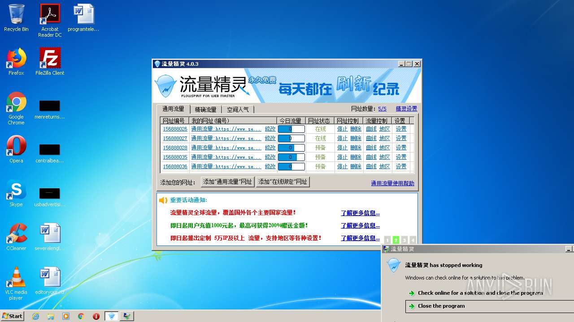574x322 pixels.
Task: Open Opera browser desktop shortcut
Action: [16, 149]
